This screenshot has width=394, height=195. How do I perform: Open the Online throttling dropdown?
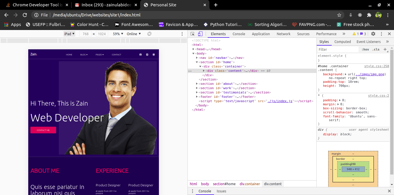tap(134, 34)
